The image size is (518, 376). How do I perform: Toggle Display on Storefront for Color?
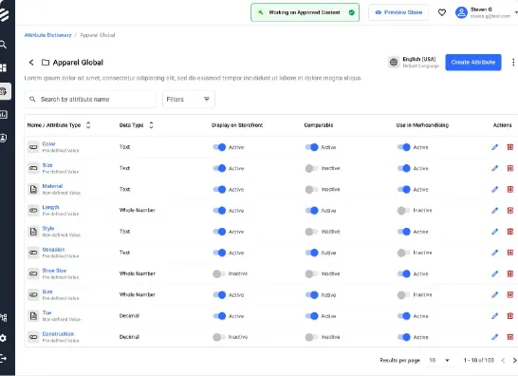pyautogui.click(x=219, y=147)
